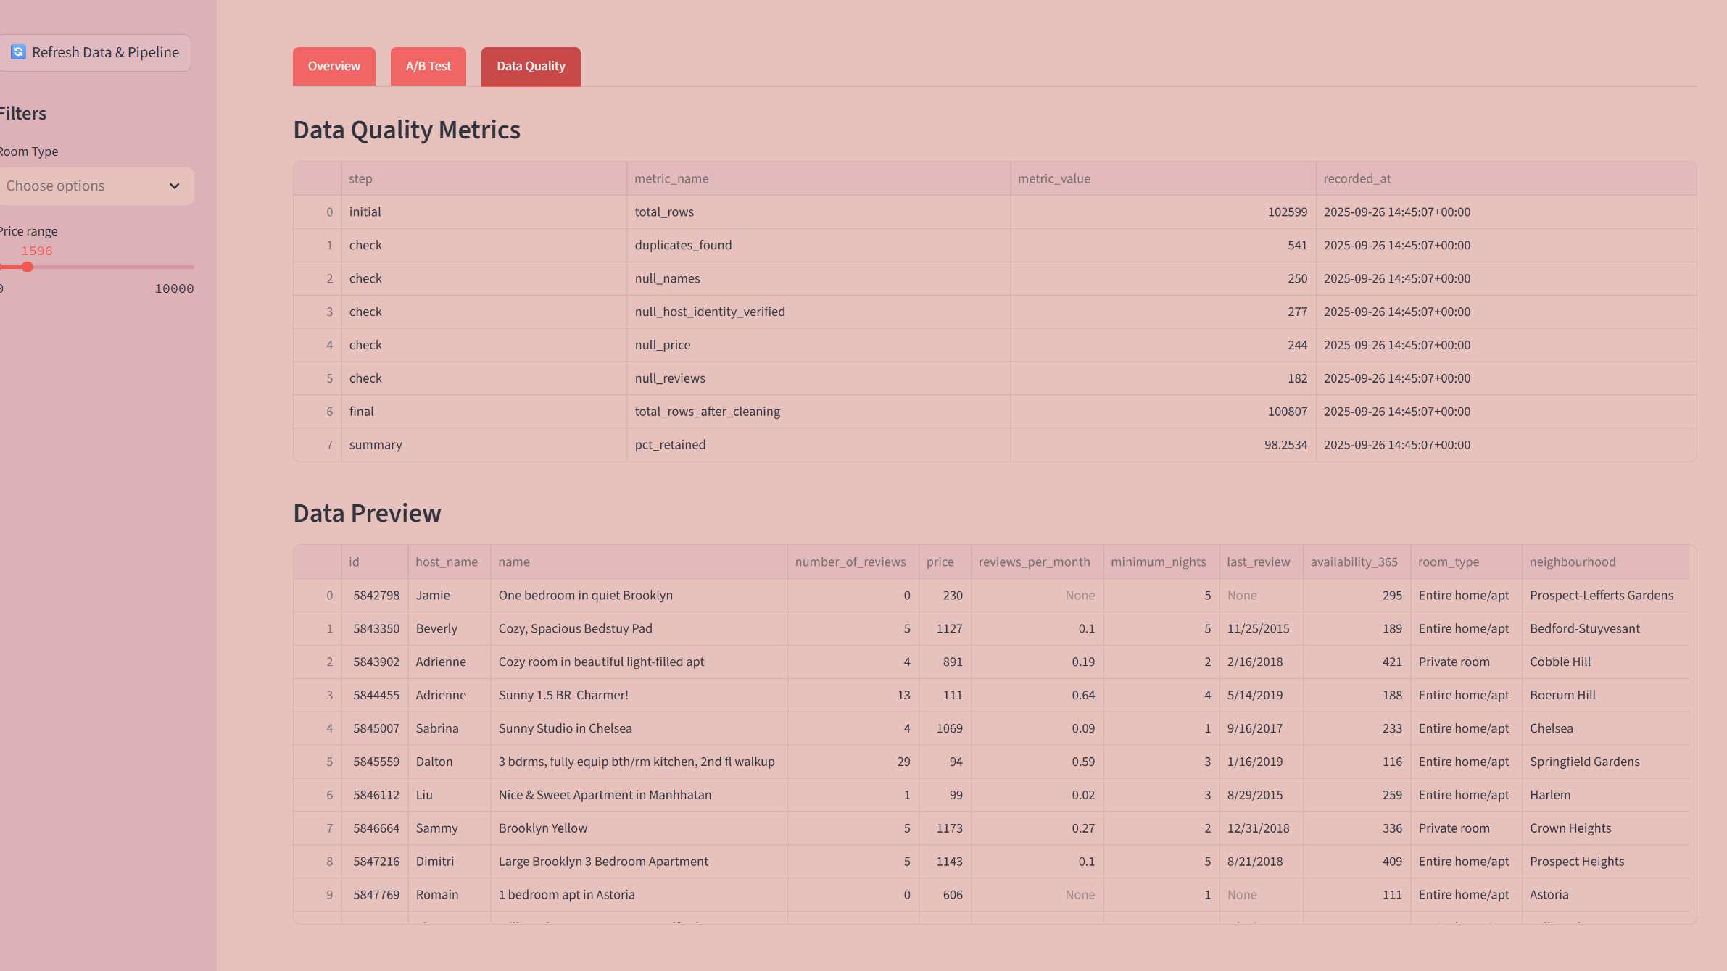Screen dimensions: 1727x971
Task: Click 'Large Brooklyn 3 Bedroom Apartment' cell
Action: tap(639, 862)
